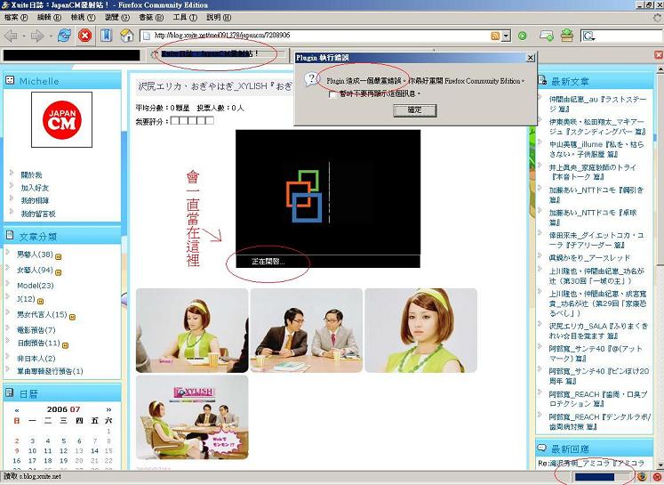
Task: Open the 編輯 (E) menu
Action: pos(49,18)
